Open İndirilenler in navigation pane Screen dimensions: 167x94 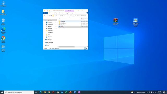50,24
